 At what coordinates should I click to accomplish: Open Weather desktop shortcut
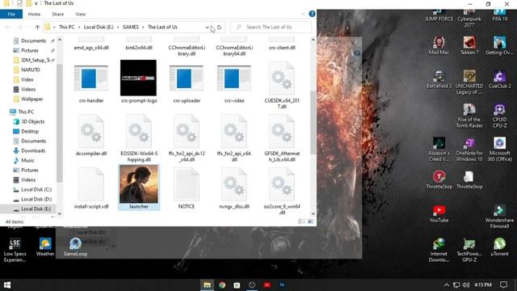(45, 247)
